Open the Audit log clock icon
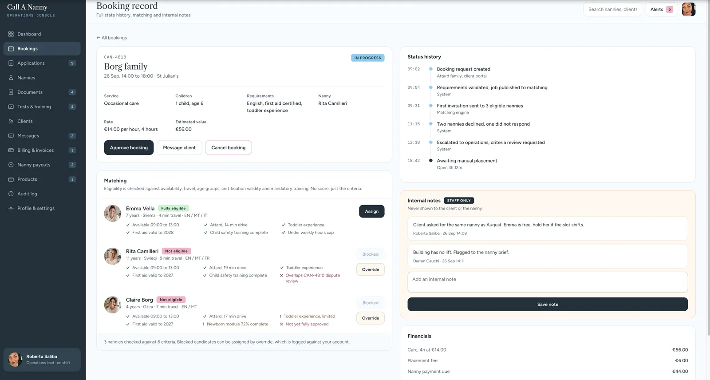This screenshot has width=710, height=380. click(11, 194)
